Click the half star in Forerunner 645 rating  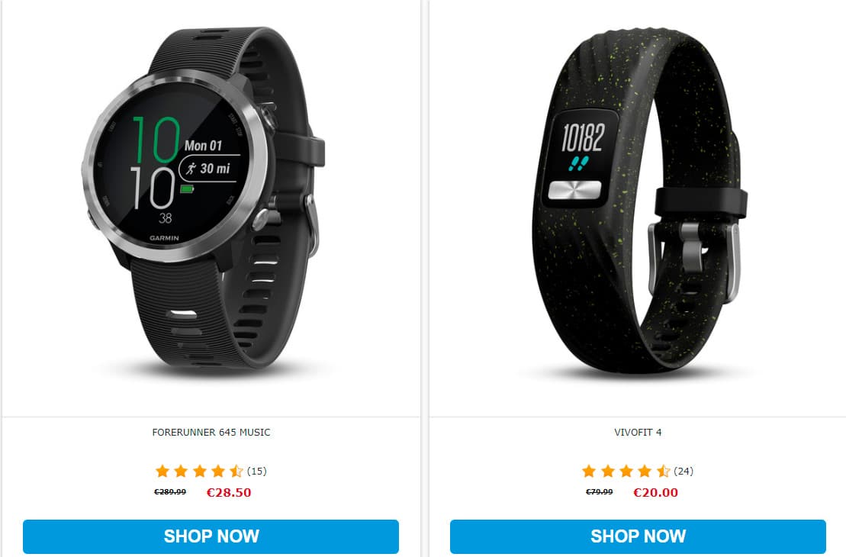[236, 472]
